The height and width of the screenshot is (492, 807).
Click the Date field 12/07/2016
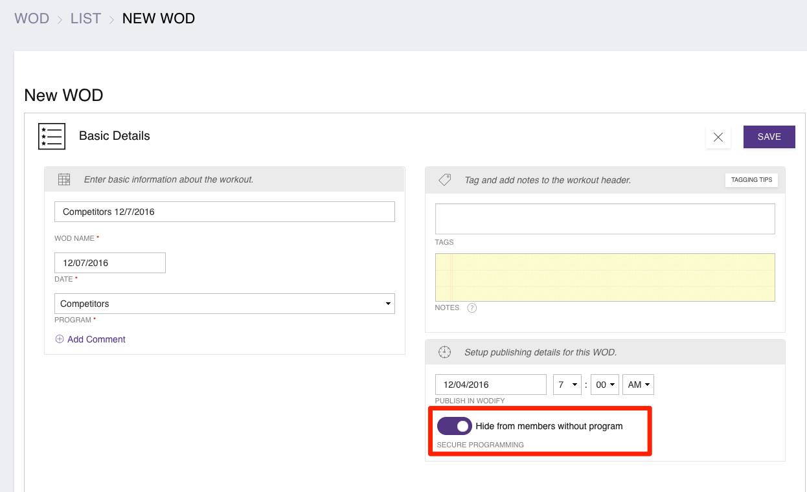pos(110,263)
